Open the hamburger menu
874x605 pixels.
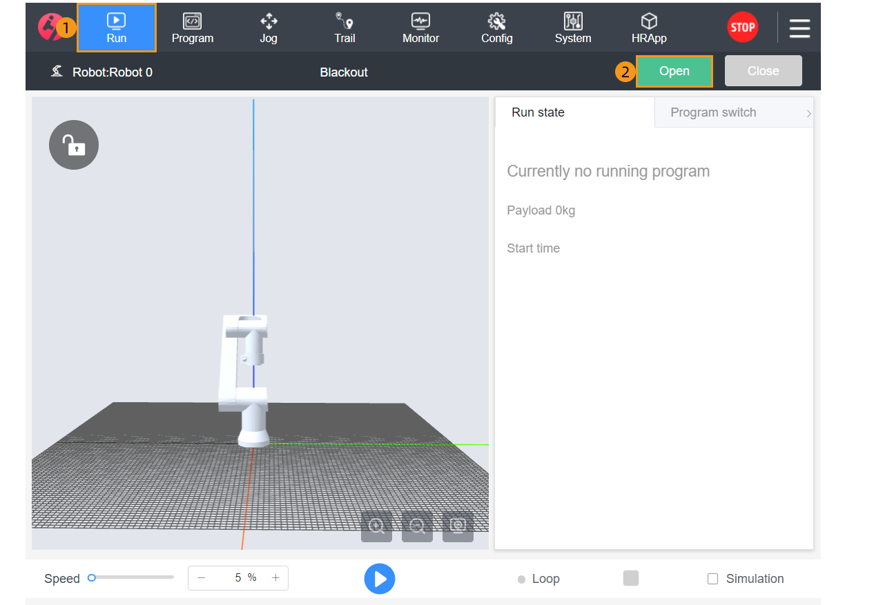(x=799, y=28)
